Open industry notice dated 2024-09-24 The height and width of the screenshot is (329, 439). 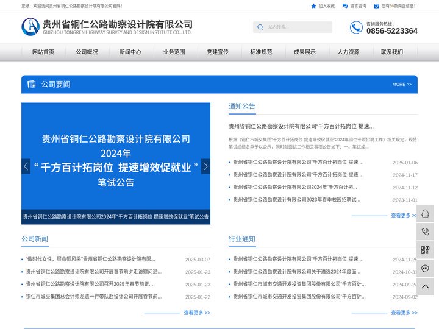[299, 285]
